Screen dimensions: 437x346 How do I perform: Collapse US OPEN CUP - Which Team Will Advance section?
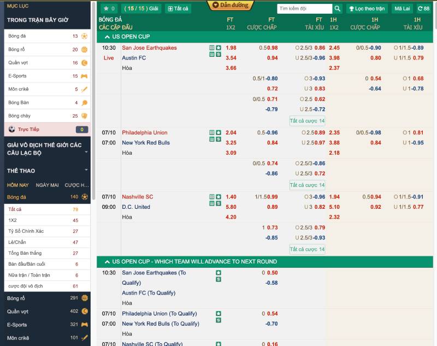(107, 261)
